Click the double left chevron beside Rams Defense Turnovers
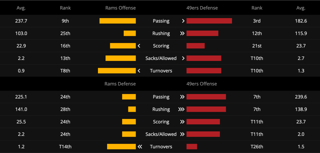 140,147
